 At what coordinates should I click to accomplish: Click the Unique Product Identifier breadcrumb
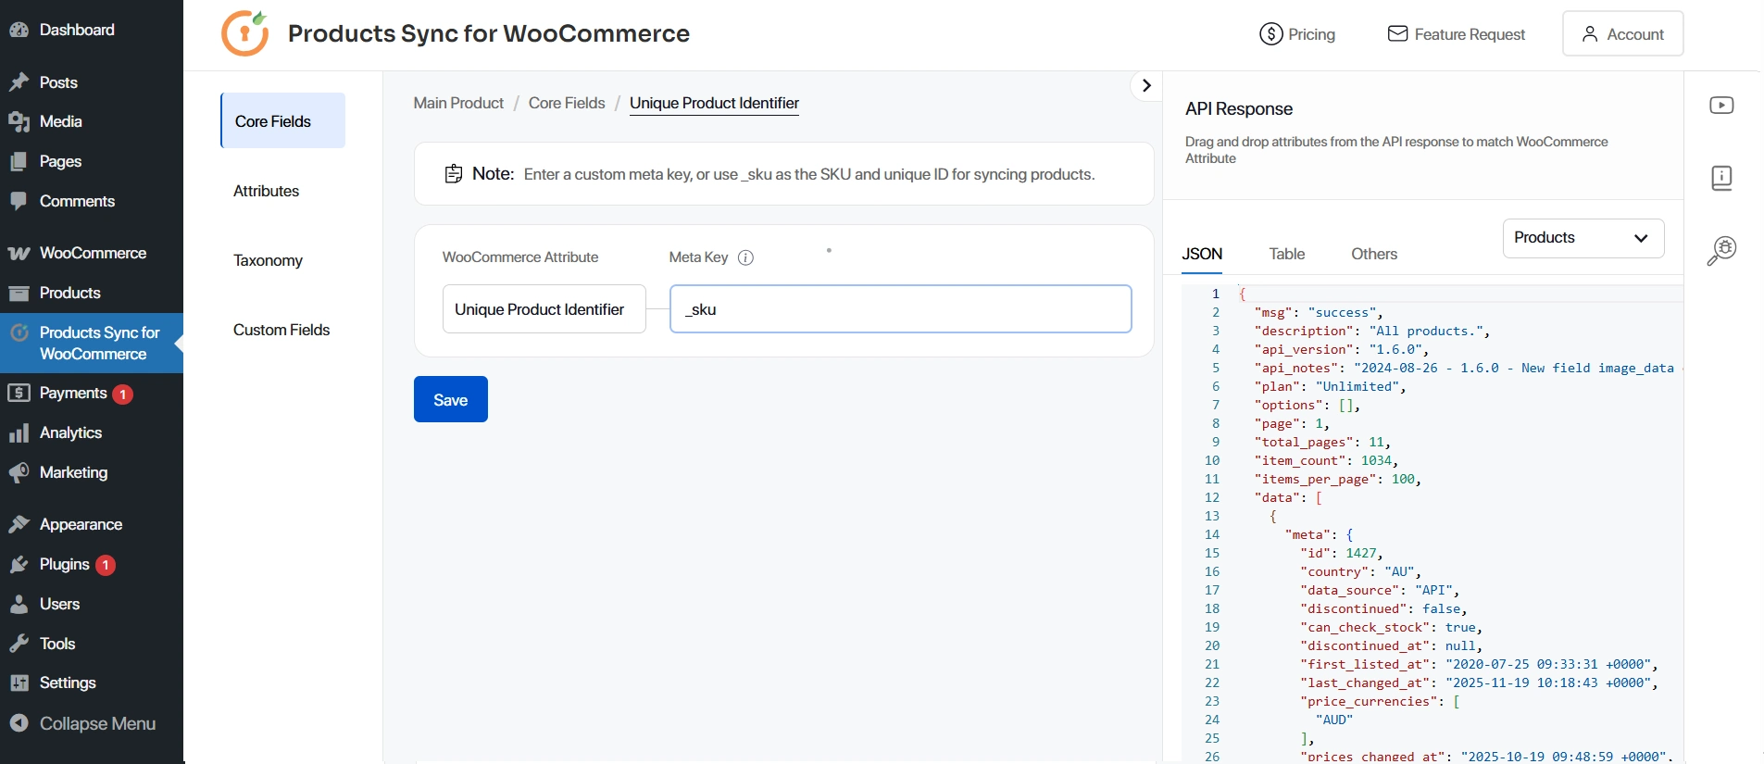(714, 103)
